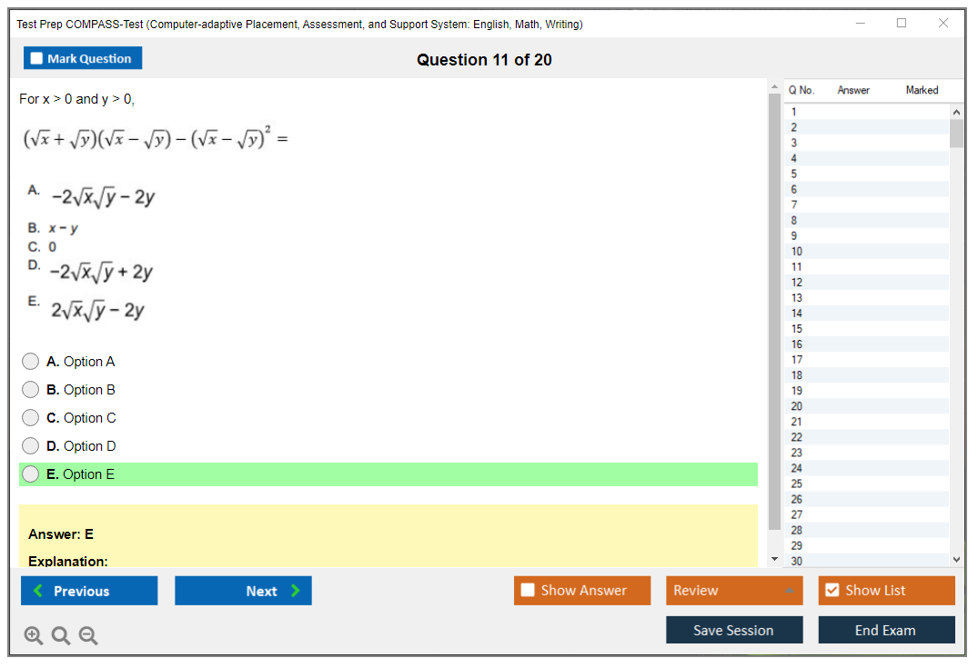Choose Option C radio button
This screenshot has height=668, width=978.
tap(31, 418)
